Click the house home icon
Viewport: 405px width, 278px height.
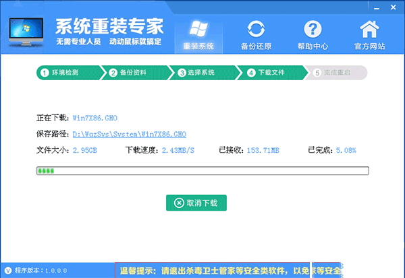coord(369,29)
